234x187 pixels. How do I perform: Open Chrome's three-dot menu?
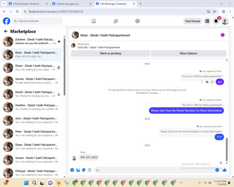pos(230,11)
